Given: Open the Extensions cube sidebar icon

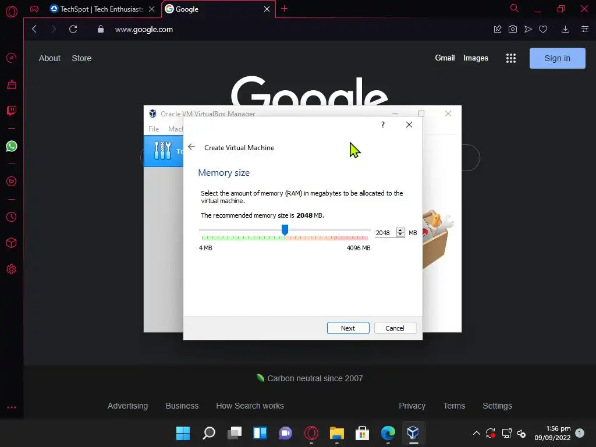Looking at the screenshot, I should pos(12,243).
